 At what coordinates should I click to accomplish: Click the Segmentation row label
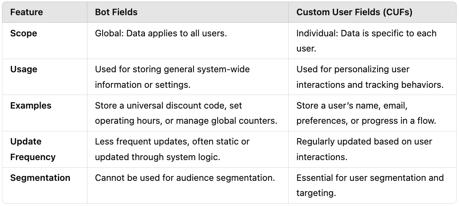click(40, 178)
